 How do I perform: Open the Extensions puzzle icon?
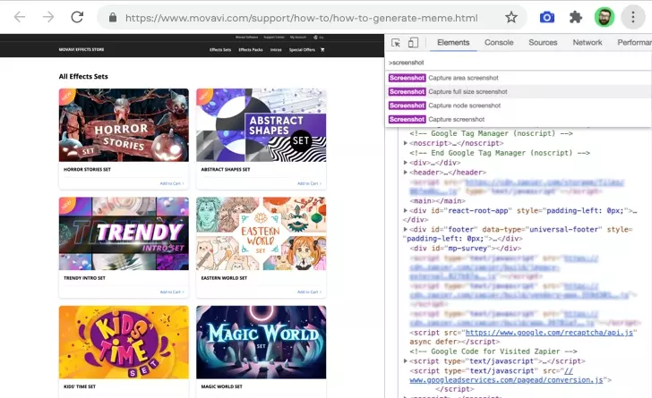(x=576, y=18)
